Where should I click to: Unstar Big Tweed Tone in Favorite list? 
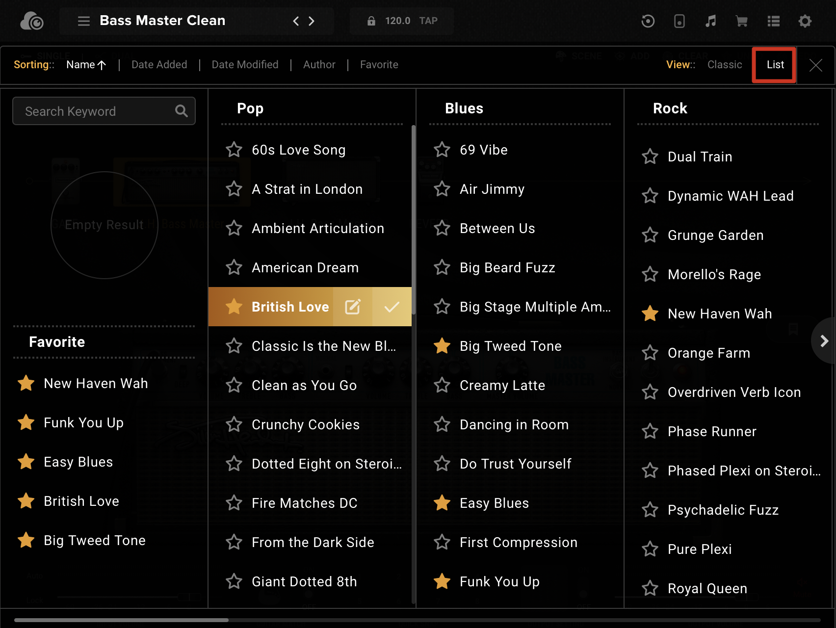(26, 540)
